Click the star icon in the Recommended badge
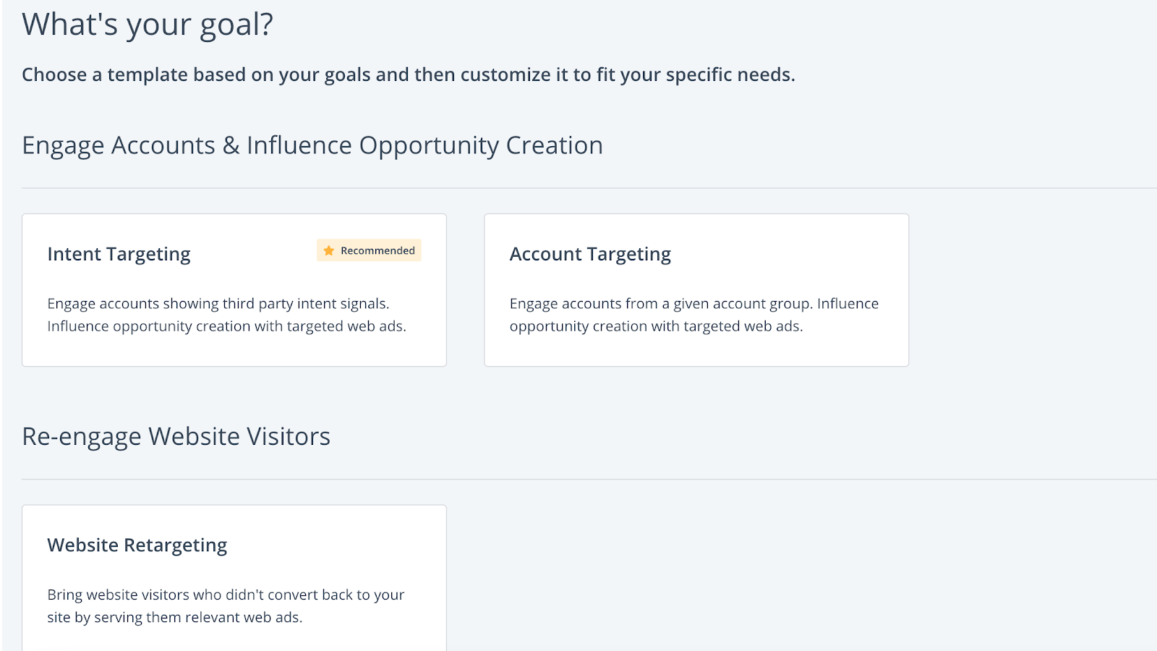This screenshot has width=1157, height=651. 328,251
